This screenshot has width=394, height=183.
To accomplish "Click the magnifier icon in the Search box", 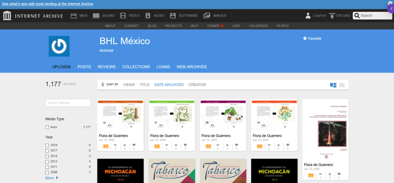I will [x=357, y=16].
